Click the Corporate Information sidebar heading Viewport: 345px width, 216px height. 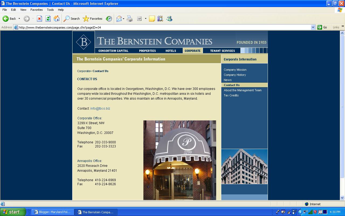tap(240, 59)
